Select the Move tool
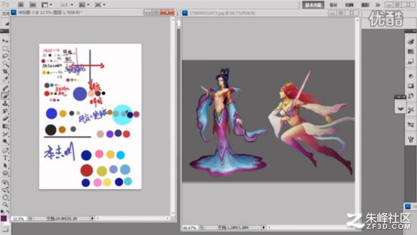 click(x=5, y=41)
